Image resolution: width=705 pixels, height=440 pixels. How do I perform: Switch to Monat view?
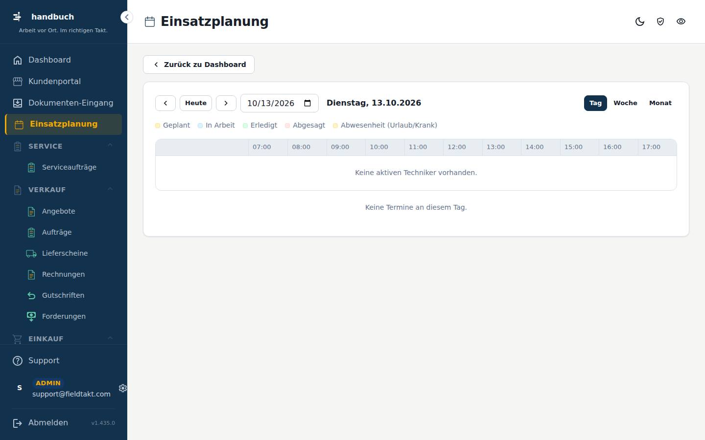click(660, 103)
